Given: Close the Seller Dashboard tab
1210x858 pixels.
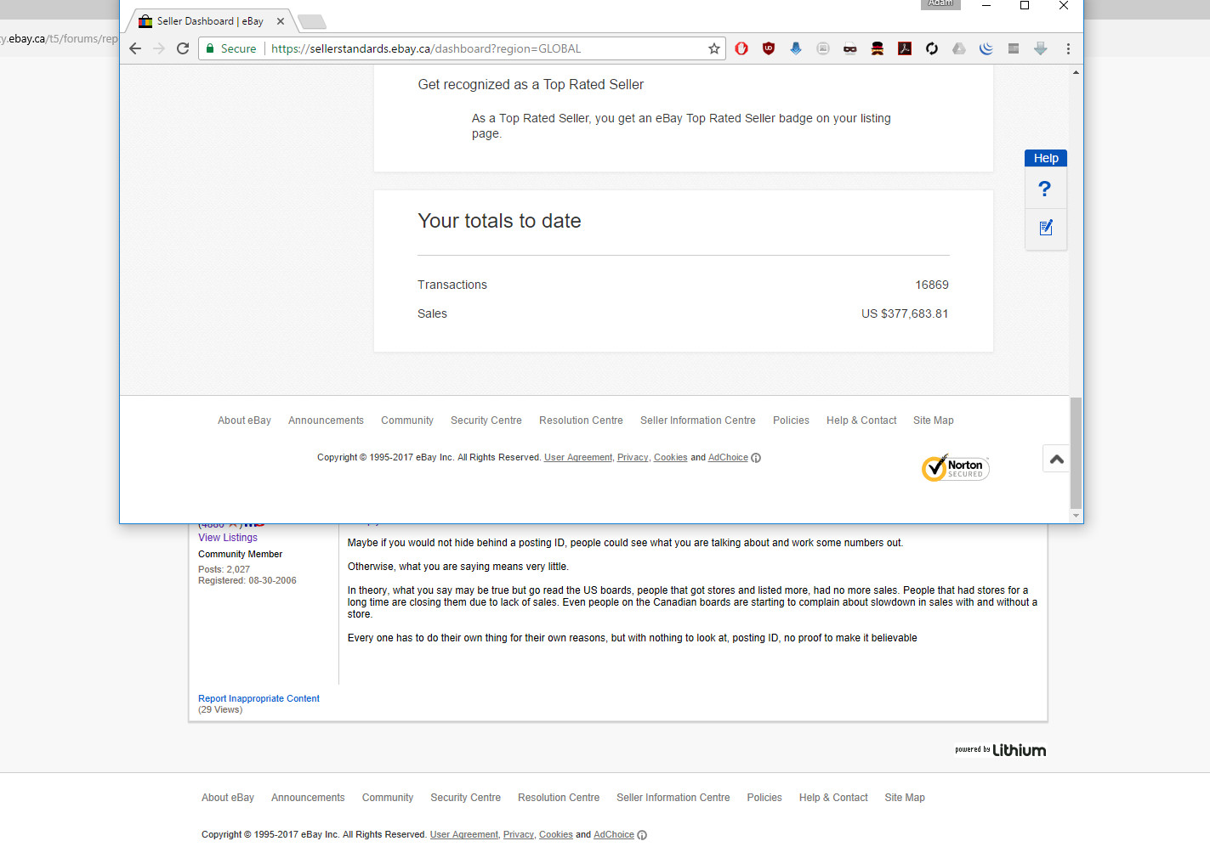Looking at the screenshot, I should (x=281, y=21).
